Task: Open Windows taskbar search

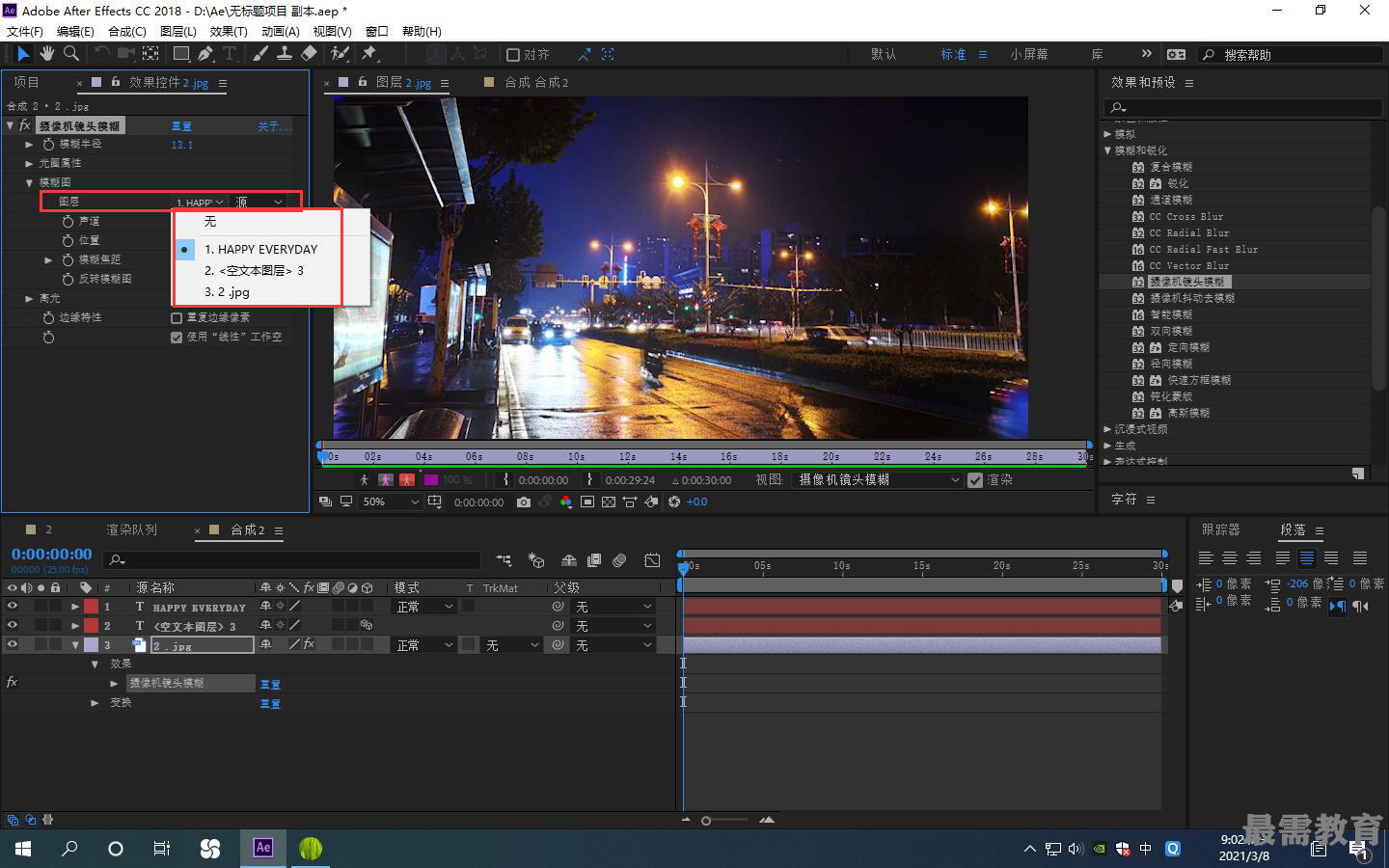Action: point(69,848)
